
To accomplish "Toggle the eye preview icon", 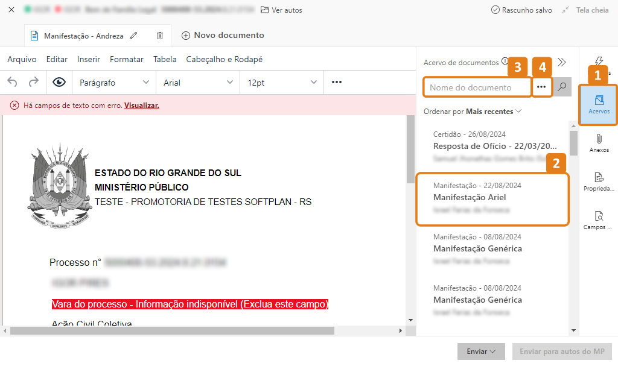I will click(x=59, y=83).
